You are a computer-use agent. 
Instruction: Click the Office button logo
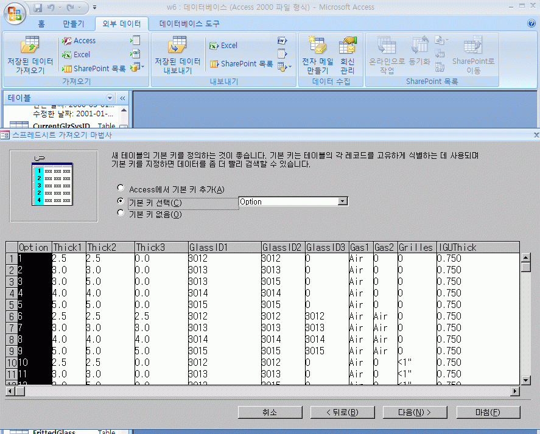(14, 12)
